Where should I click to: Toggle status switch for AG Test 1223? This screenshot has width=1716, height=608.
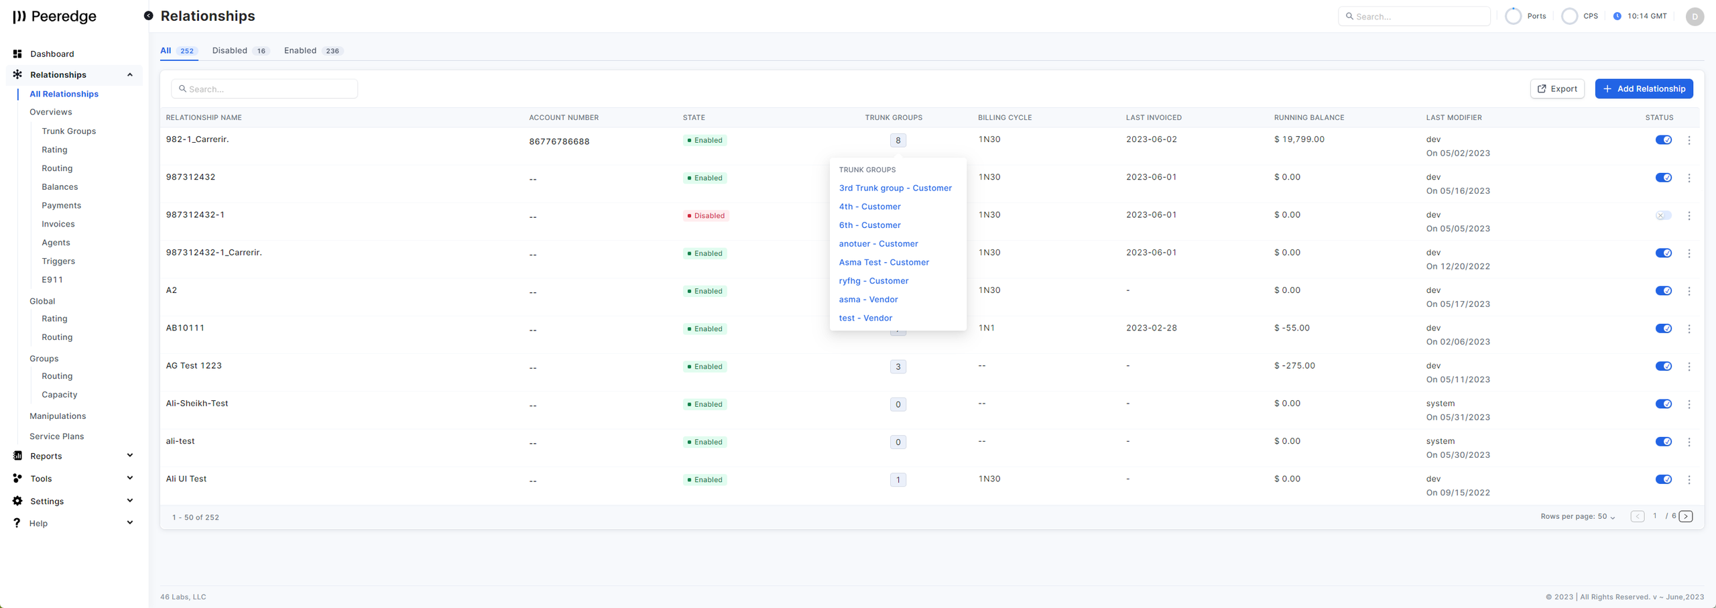[x=1664, y=366]
